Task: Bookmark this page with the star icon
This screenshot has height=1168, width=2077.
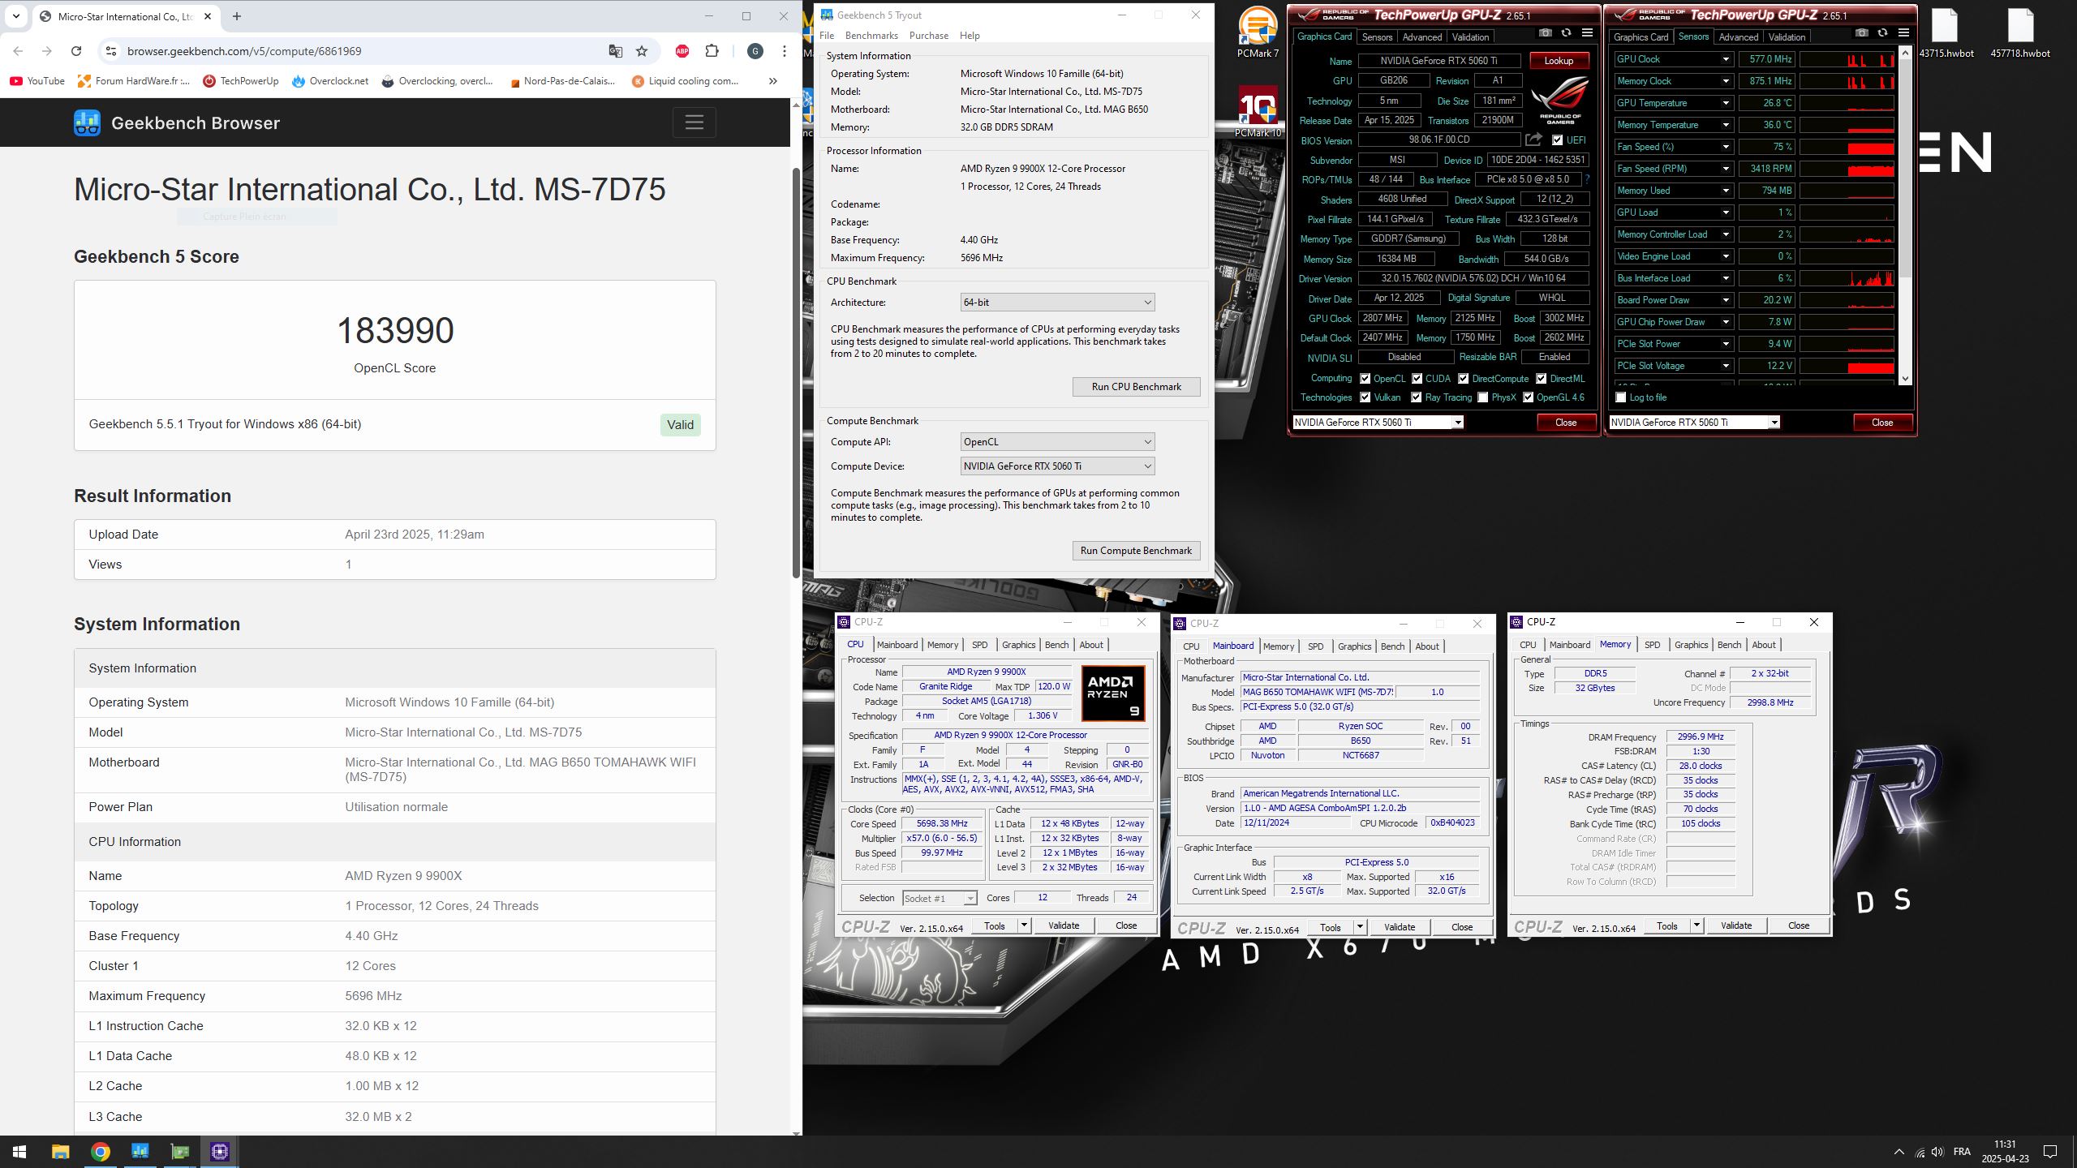Action: click(x=642, y=51)
